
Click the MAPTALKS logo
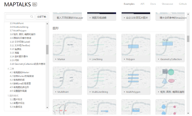click(17, 4)
